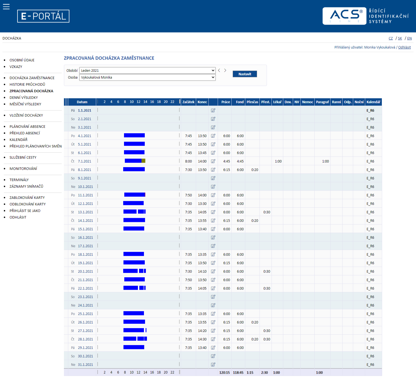416x378 pixels.
Task: Open Měsíční výsledky menu item
Action: point(25,104)
